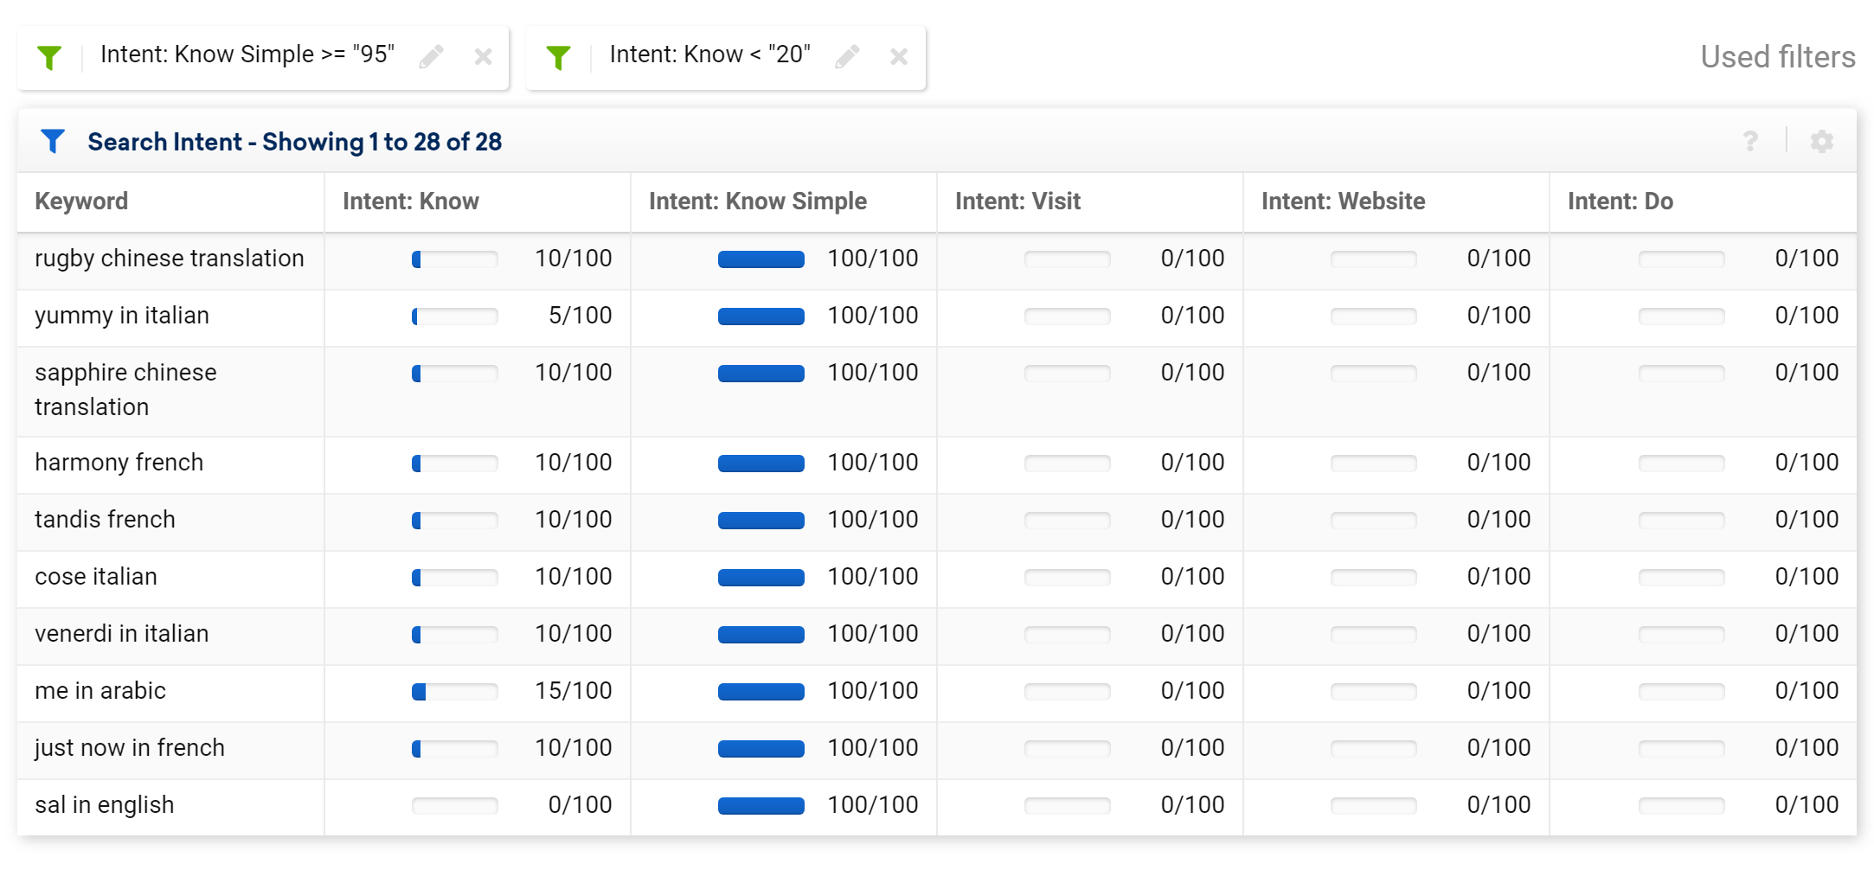Remove the Know Simple >= 95 filter
The width and height of the screenshot is (1874, 870).
(x=483, y=57)
